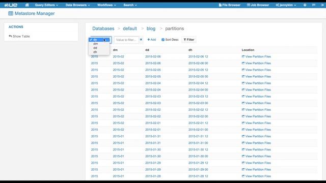Click dh value 2015-01-31 12
Screen dimensions: 326x183
[198, 136]
